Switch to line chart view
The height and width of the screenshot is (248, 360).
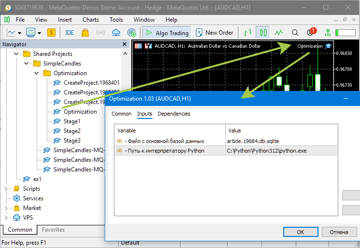[x=278, y=33]
